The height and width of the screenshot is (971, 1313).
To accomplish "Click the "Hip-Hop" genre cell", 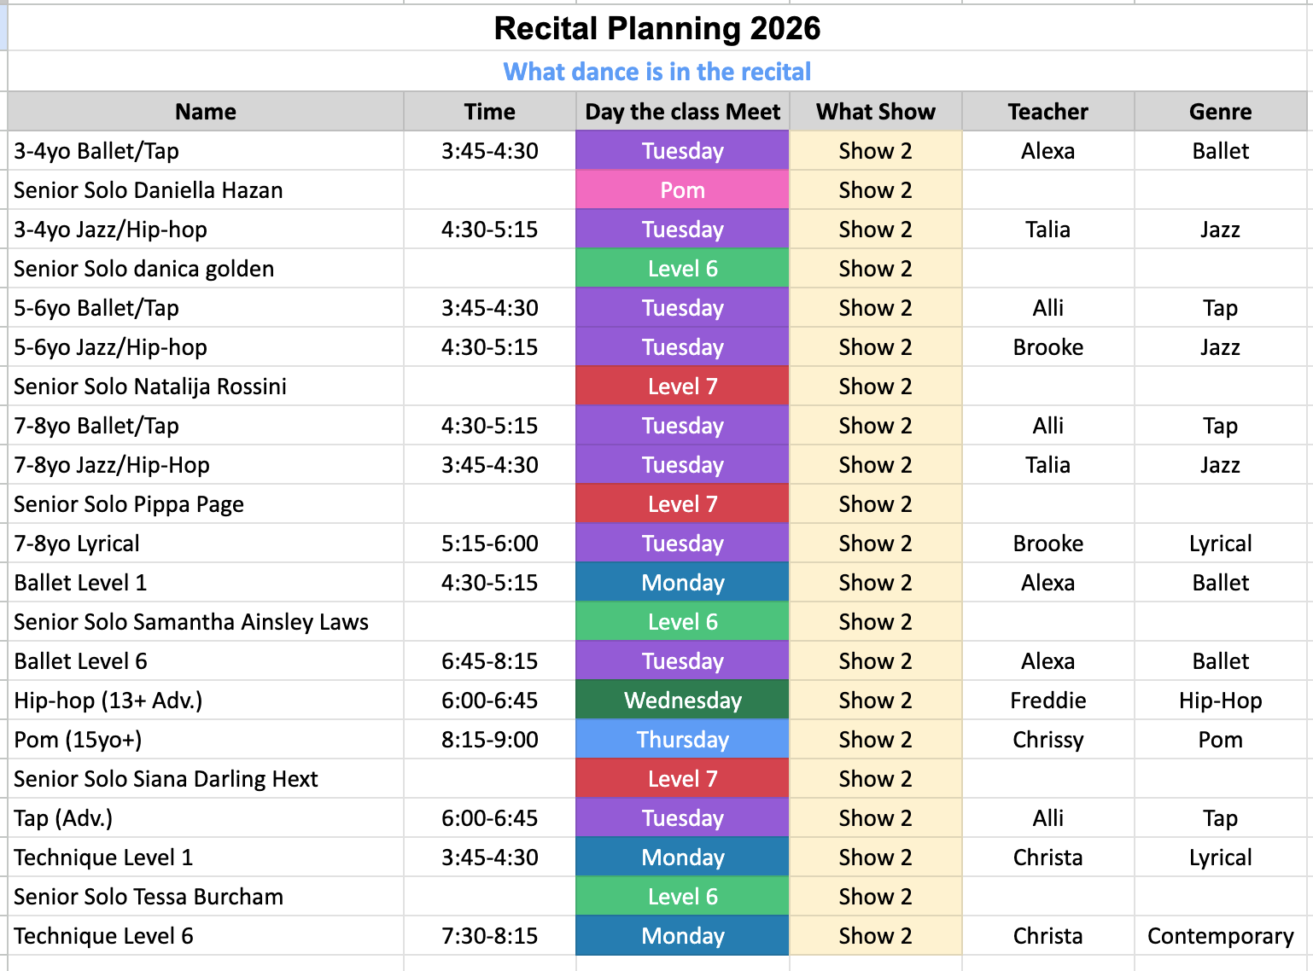I will click(1220, 701).
